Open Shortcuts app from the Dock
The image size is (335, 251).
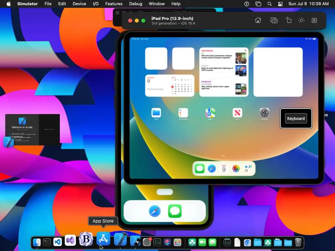(167, 243)
